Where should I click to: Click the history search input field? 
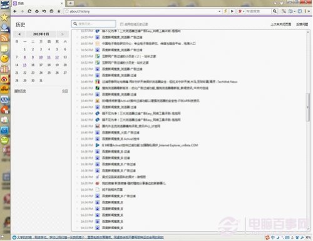(x=94, y=24)
